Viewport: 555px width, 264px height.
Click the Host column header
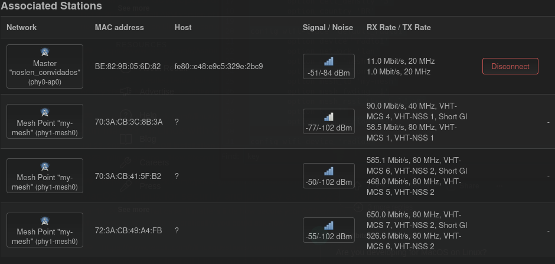[183, 27]
